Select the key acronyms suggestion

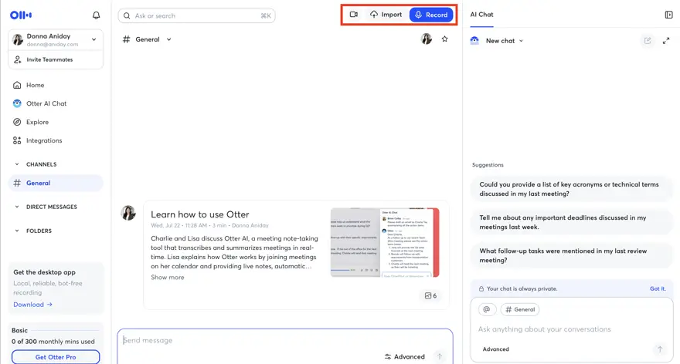click(572, 189)
